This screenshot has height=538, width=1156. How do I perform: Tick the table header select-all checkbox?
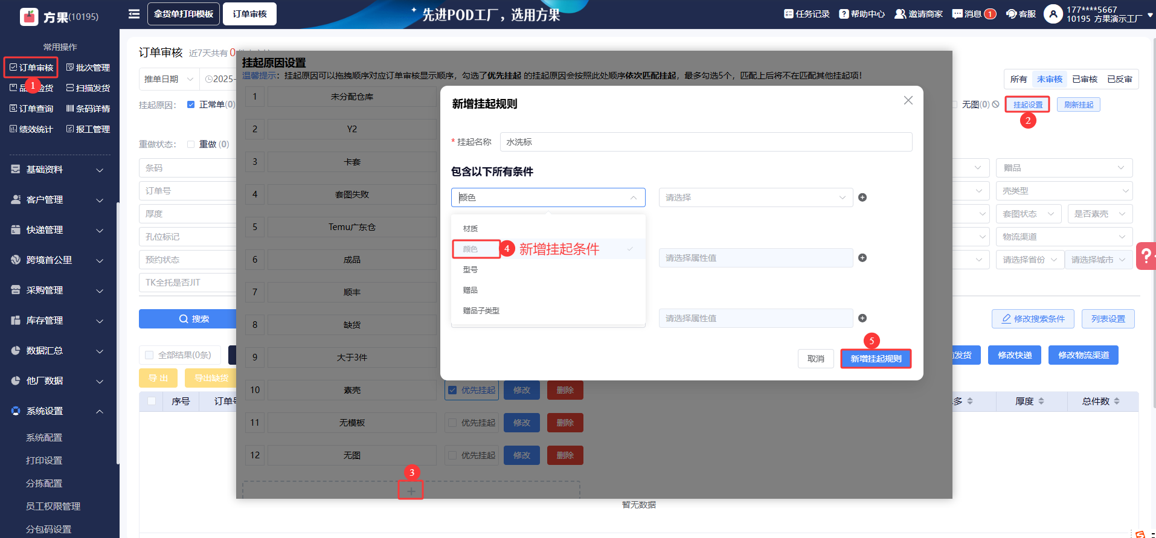[x=152, y=401]
